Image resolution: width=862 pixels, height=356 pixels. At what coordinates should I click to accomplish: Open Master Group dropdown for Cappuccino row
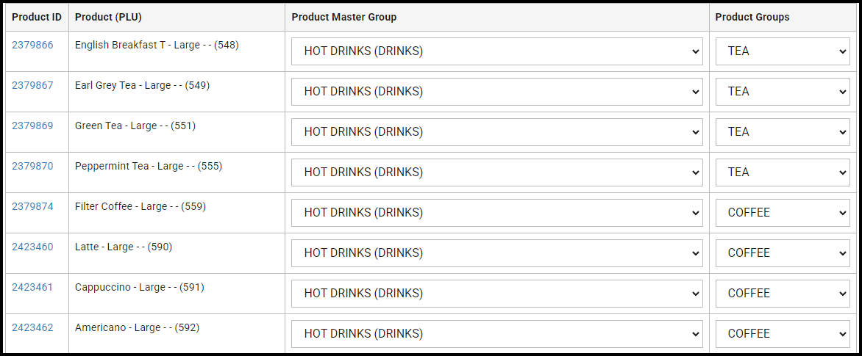coord(496,294)
